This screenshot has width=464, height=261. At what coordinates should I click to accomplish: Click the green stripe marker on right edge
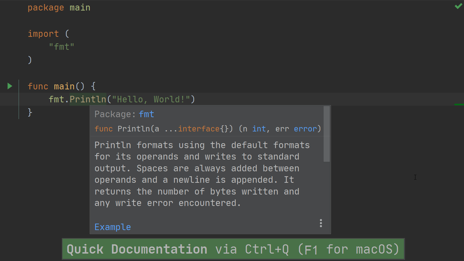(x=459, y=105)
